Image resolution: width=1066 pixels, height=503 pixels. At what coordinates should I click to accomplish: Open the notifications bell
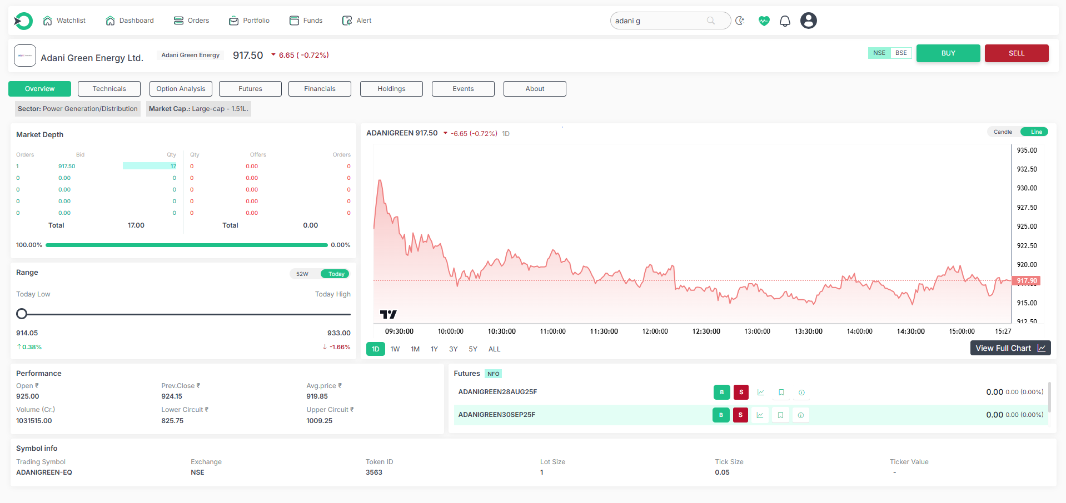click(785, 21)
